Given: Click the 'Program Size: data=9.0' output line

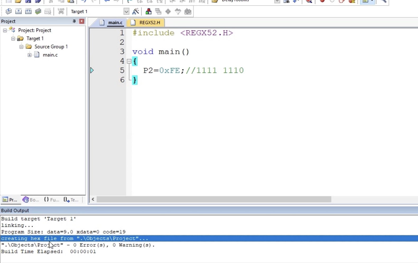Looking at the screenshot, I should (x=63, y=232).
